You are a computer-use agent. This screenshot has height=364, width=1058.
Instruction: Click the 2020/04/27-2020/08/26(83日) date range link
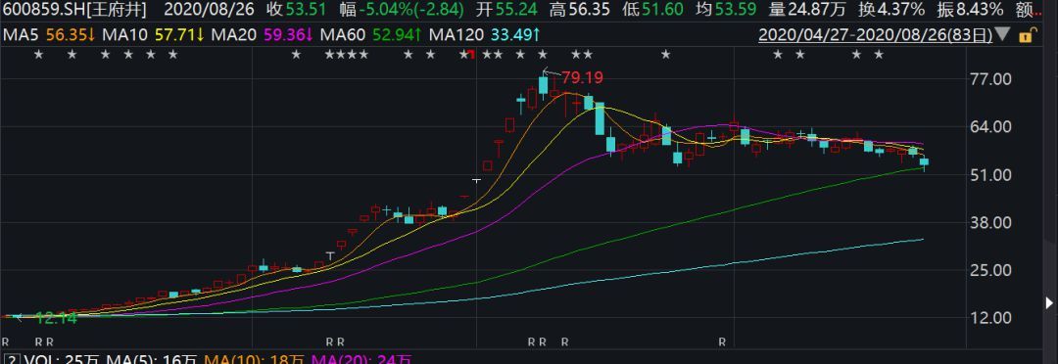coord(875,34)
